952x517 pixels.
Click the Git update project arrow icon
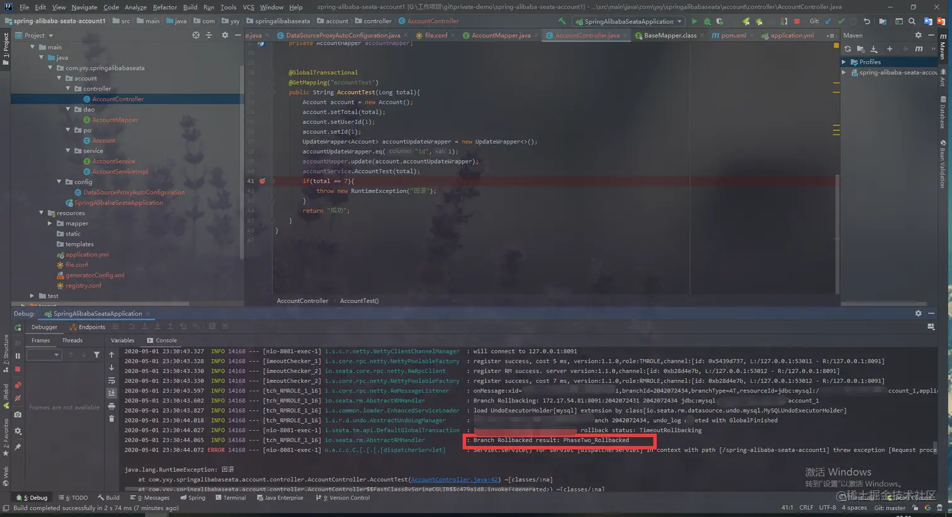(828, 21)
